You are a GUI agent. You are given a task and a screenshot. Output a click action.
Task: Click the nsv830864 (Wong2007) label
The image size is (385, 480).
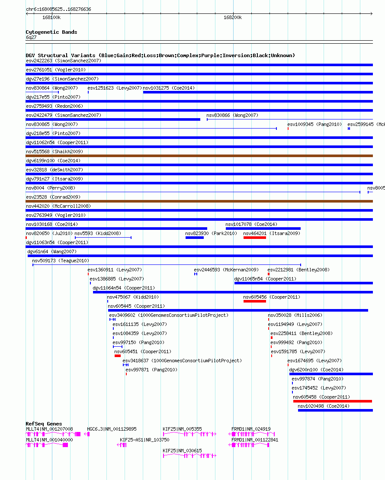coord(52,88)
